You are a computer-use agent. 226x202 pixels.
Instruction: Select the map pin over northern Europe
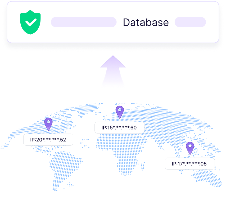(120, 112)
